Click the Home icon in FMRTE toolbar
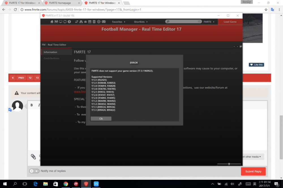The image size is (283, 188). pos(52,22)
